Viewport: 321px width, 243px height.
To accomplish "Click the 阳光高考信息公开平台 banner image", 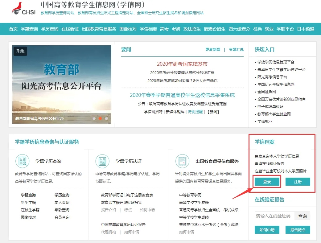I will [x=62, y=84].
